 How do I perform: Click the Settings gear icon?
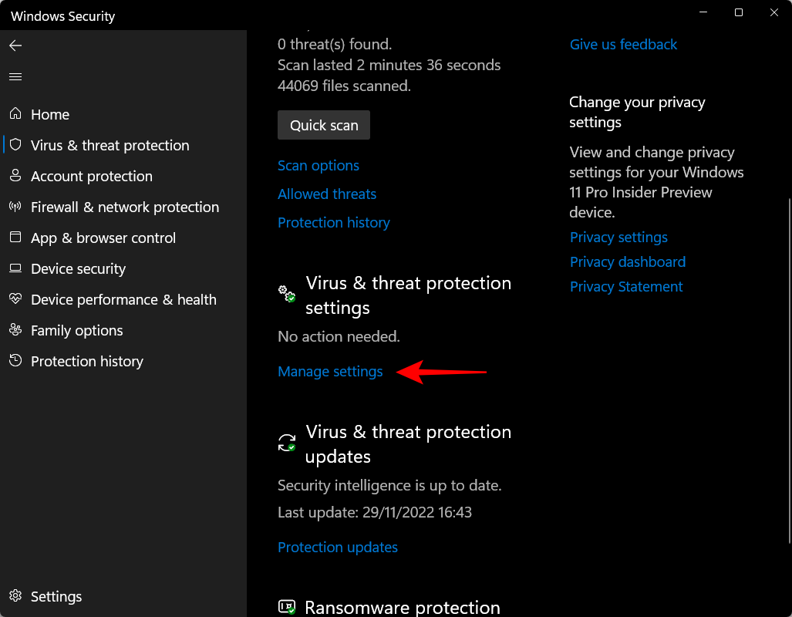tap(15, 596)
